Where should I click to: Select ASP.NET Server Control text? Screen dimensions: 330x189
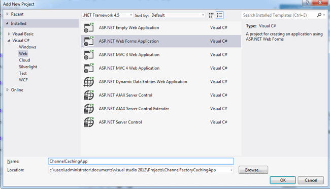(120, 122)
